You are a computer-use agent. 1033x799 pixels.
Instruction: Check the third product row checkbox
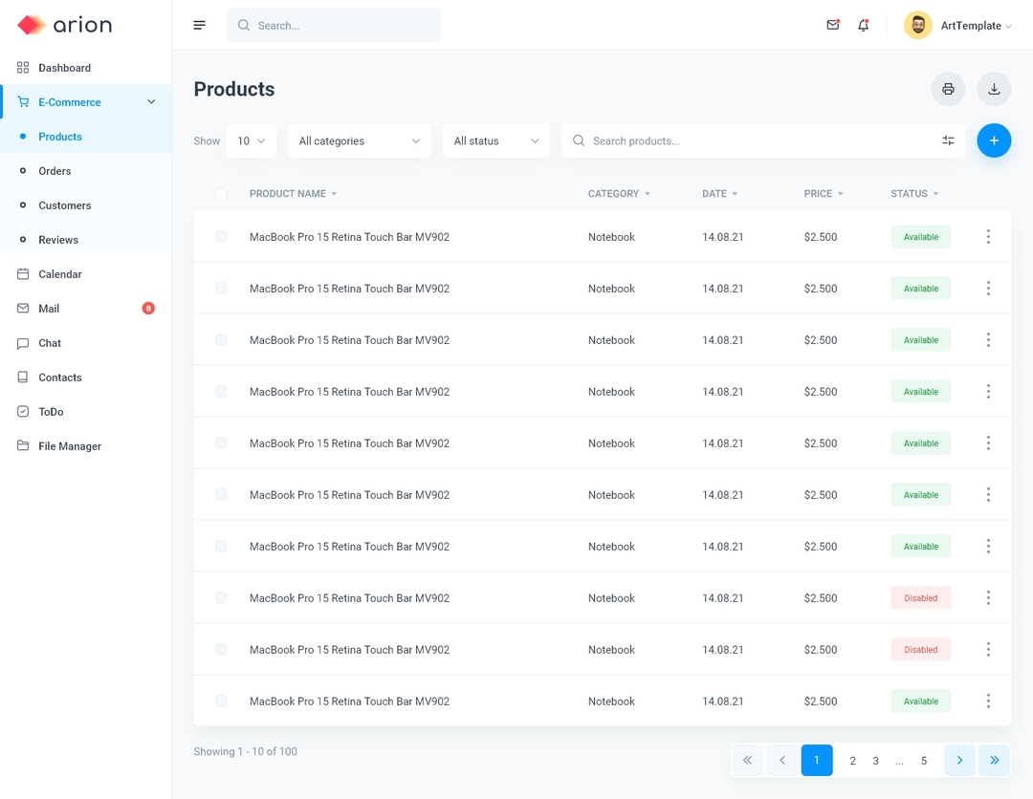tap(221, 339)
